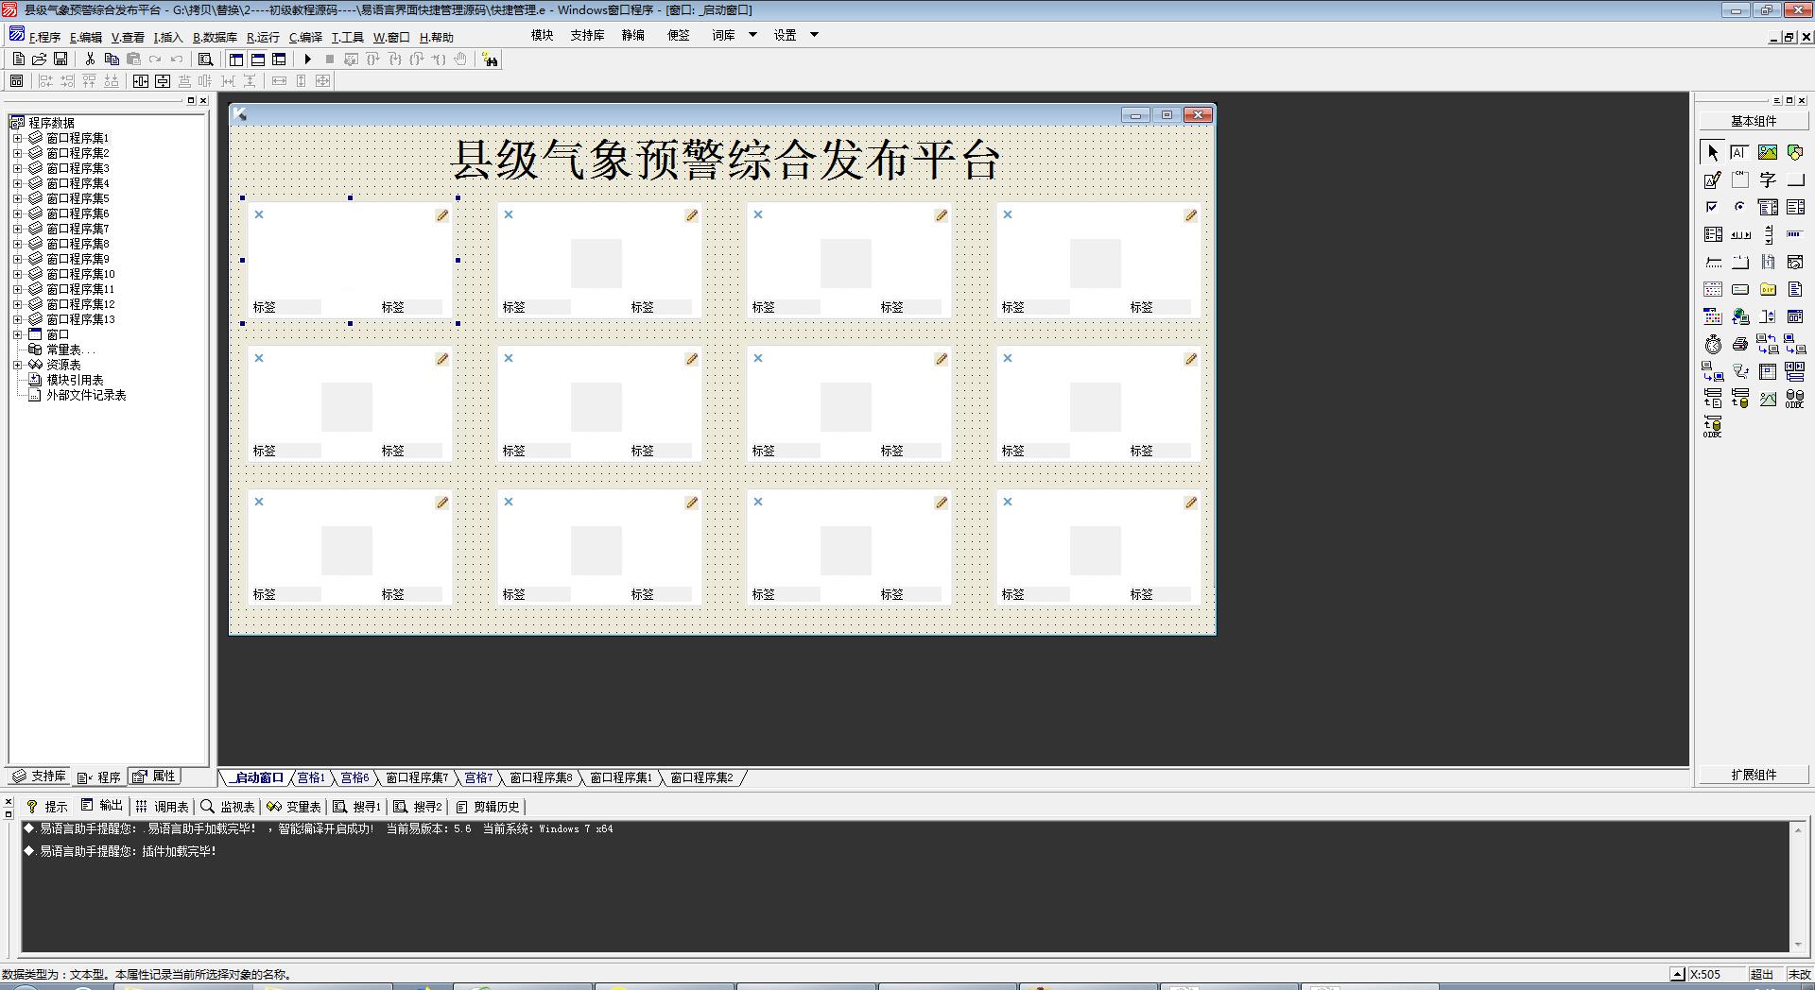Toggle the bottom status panel display icon

257,59
